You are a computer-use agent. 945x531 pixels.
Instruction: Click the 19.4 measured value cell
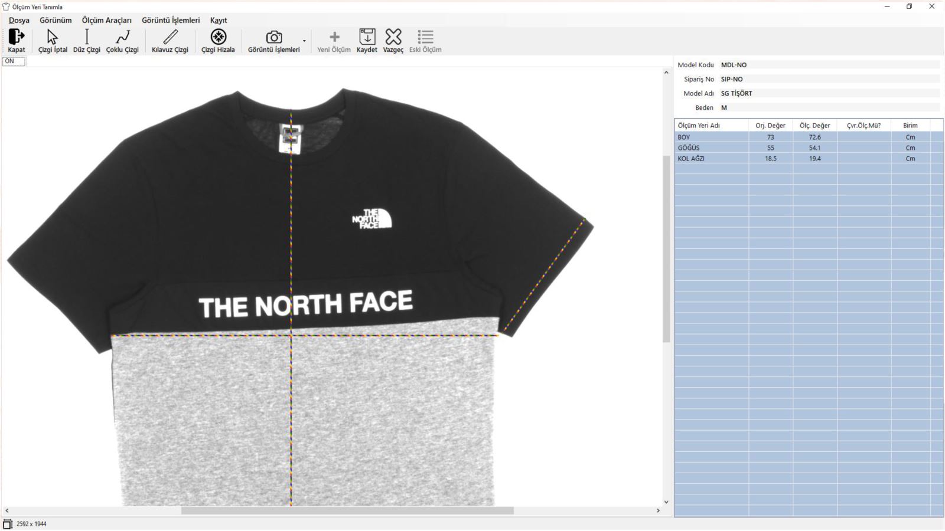815,158
